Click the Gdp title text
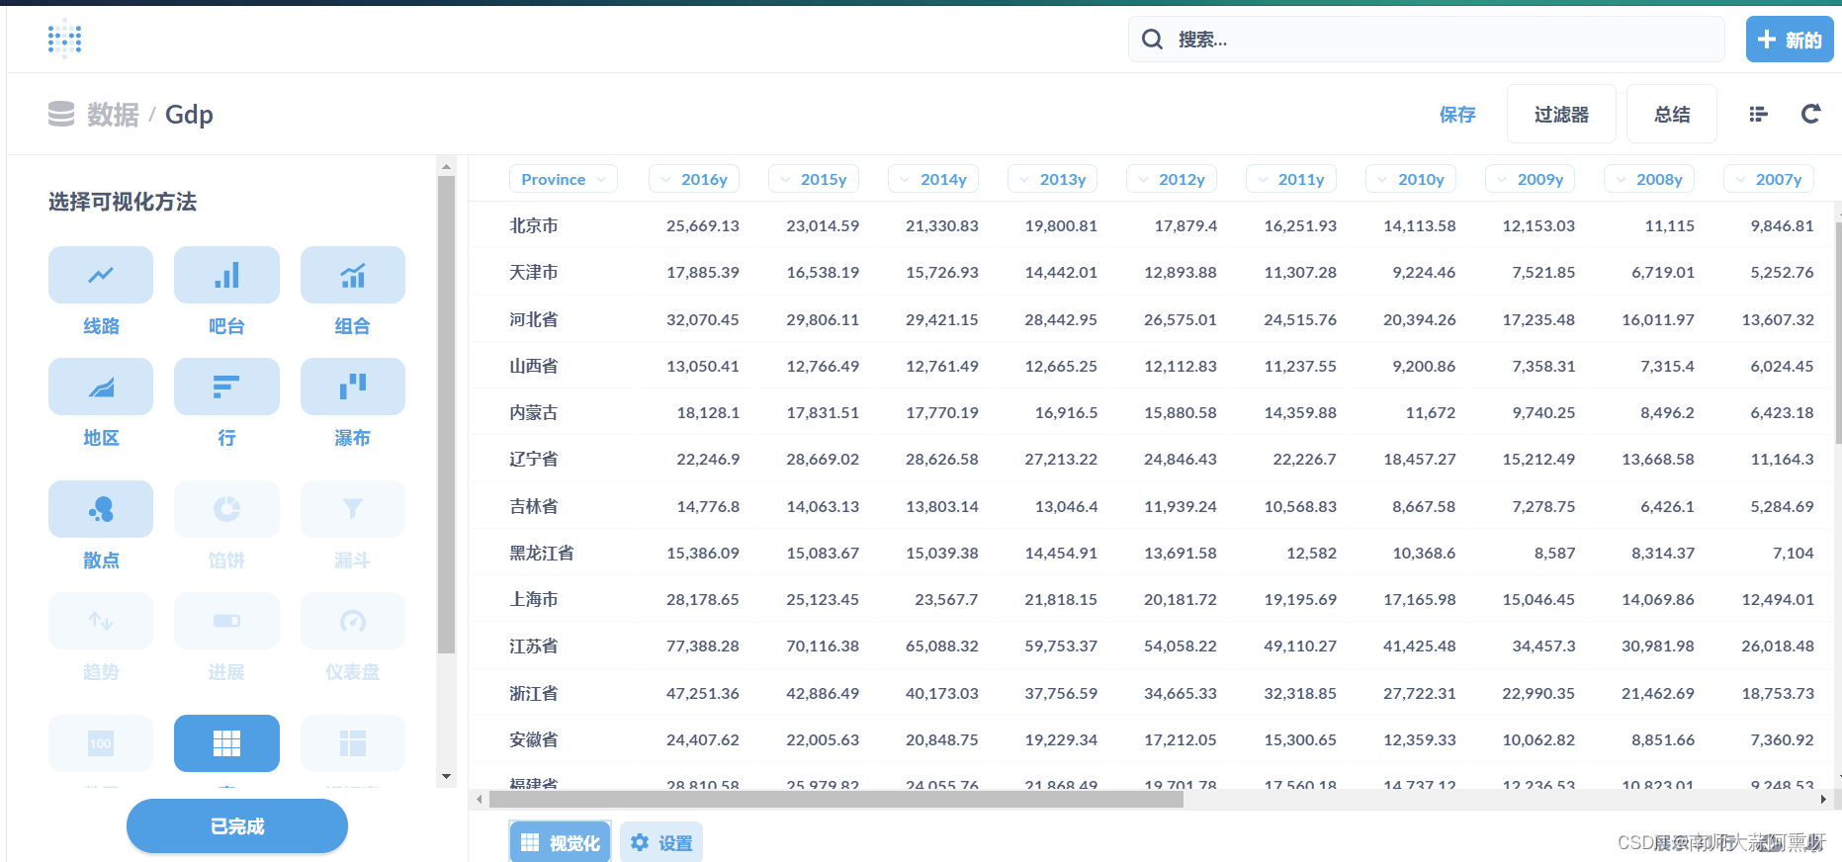The width and height of the screenshot is (1842, 862). [189, 115]
